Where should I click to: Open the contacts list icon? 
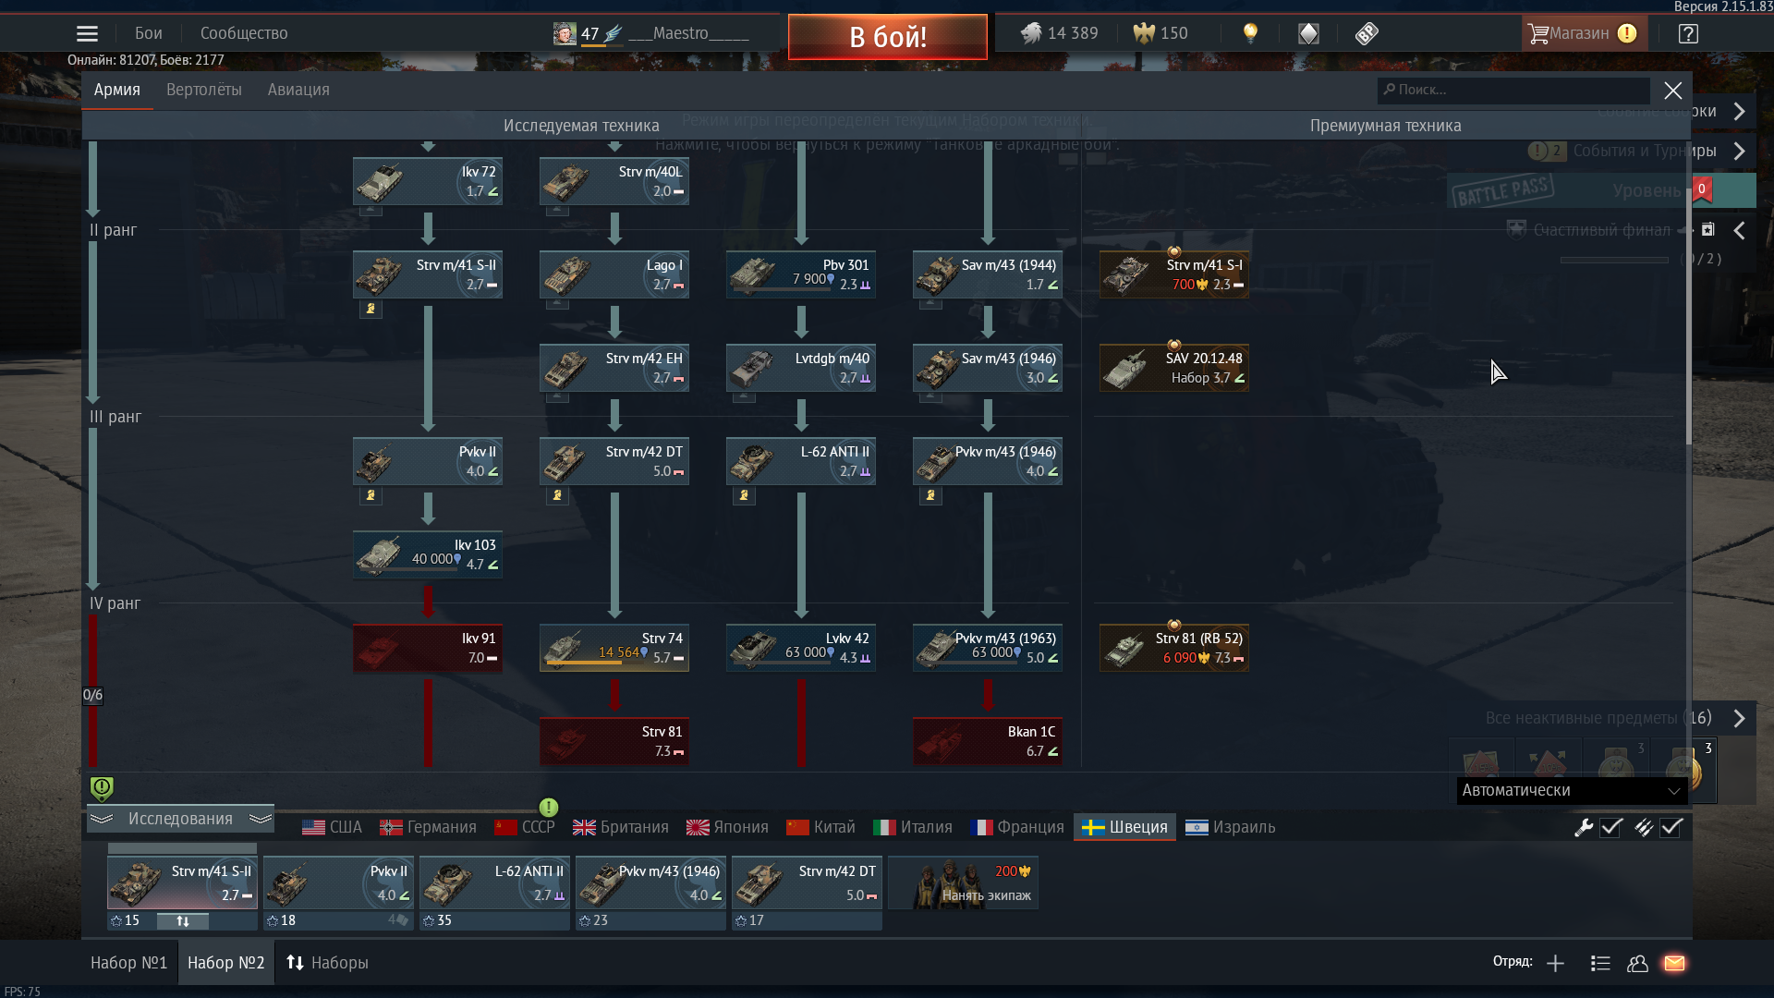pos(1600,964)
